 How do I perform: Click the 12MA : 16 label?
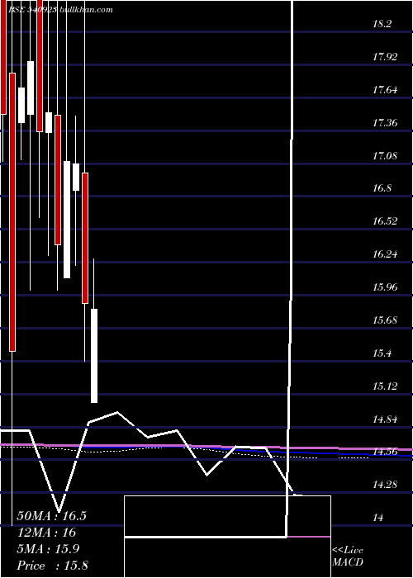coord(46,533)
